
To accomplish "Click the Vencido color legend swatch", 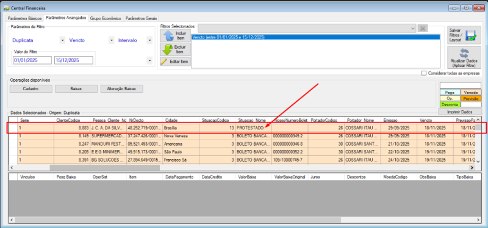I will [471, 93].
